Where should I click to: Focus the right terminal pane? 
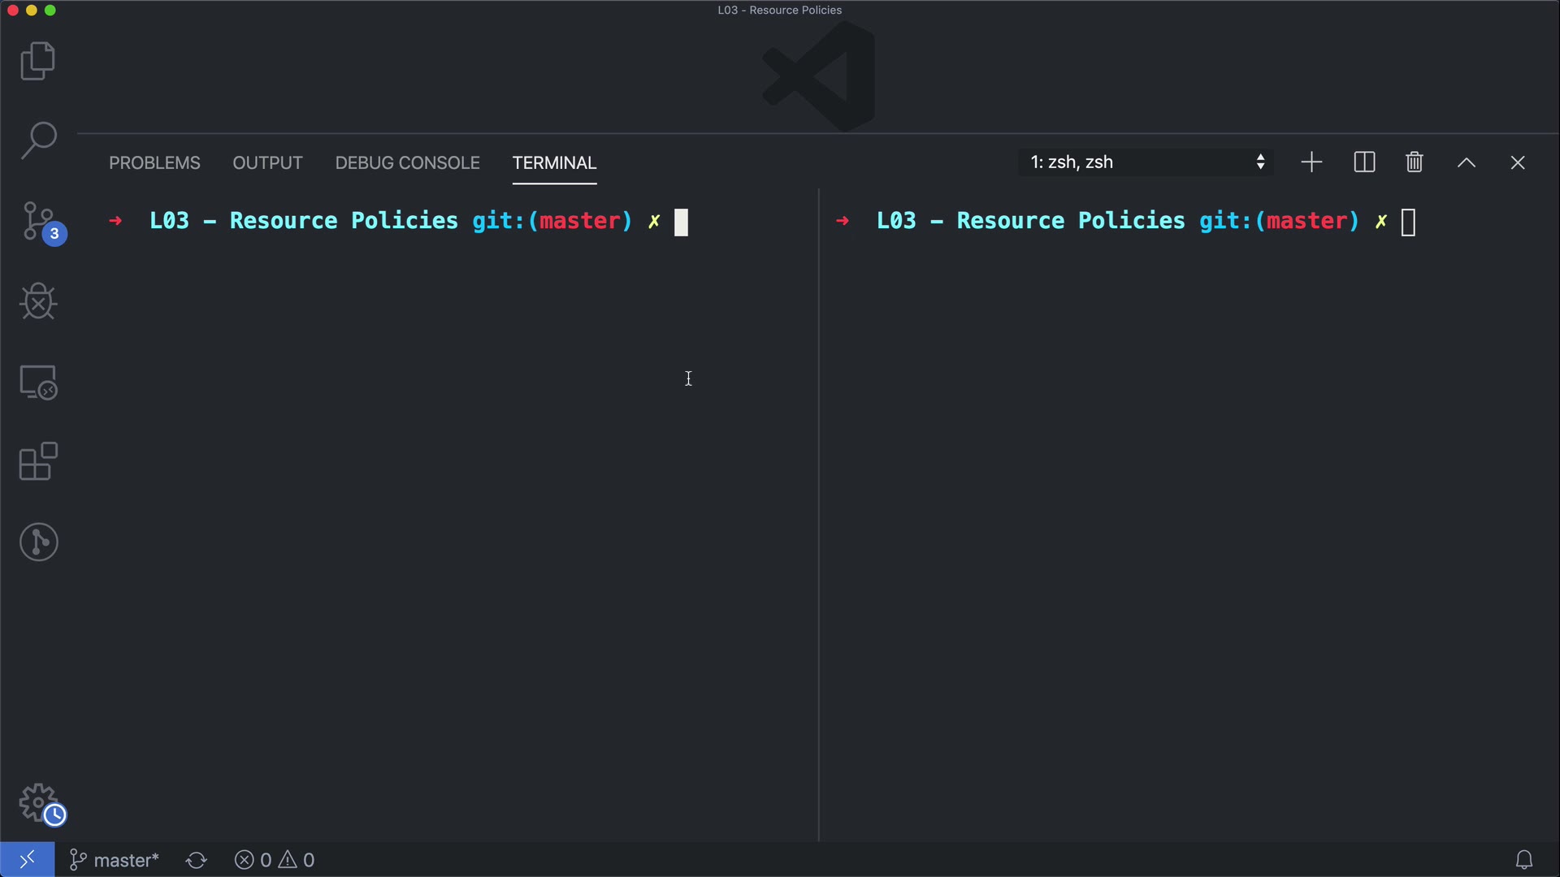tap(1186, 487)
